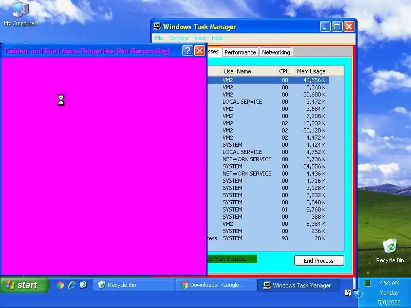This screenshot has height=308, width=411.
Task: Switch to the Performance tab
Action: (x=240, y=52)
